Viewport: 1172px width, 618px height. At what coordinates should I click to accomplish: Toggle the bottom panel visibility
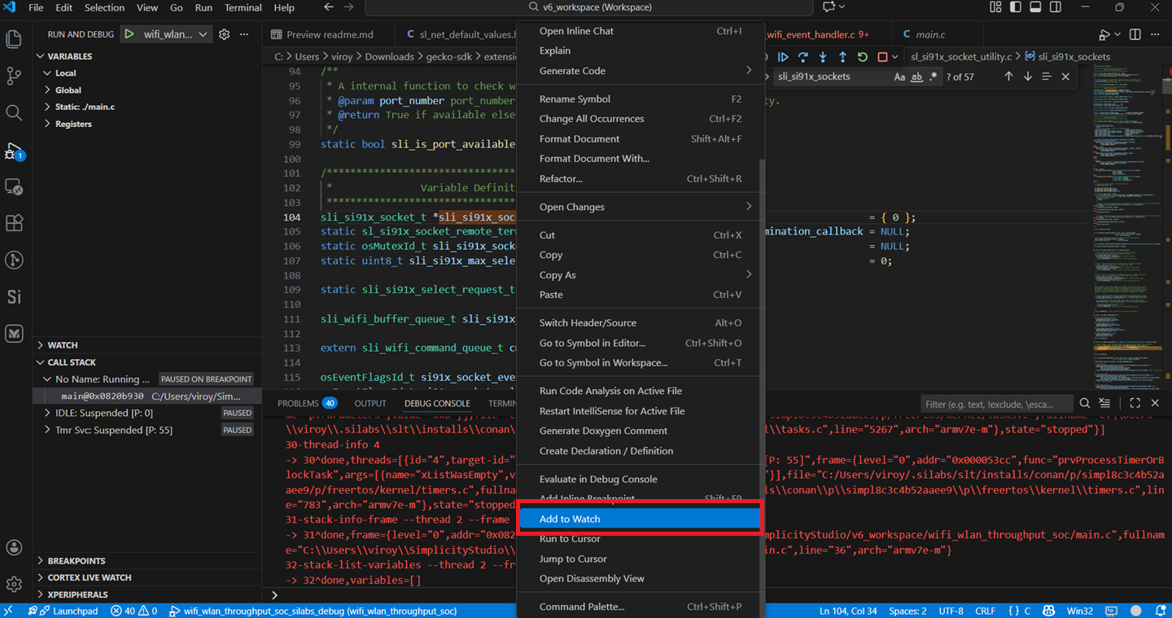[1035, 7]
